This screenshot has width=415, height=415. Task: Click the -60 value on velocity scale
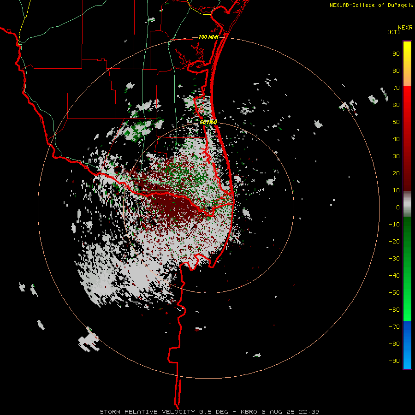pyautogui.click(x=394, y=310)
